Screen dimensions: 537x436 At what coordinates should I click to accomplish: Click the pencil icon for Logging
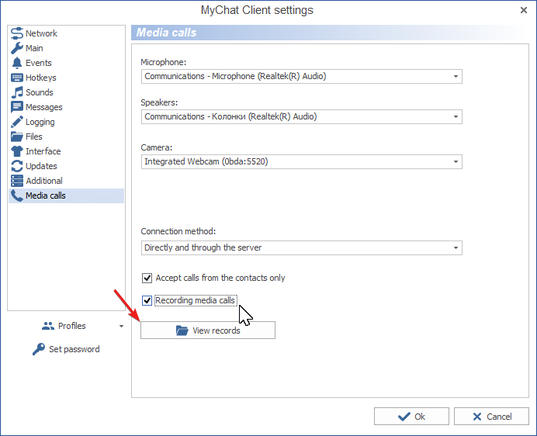pos(17,122)
